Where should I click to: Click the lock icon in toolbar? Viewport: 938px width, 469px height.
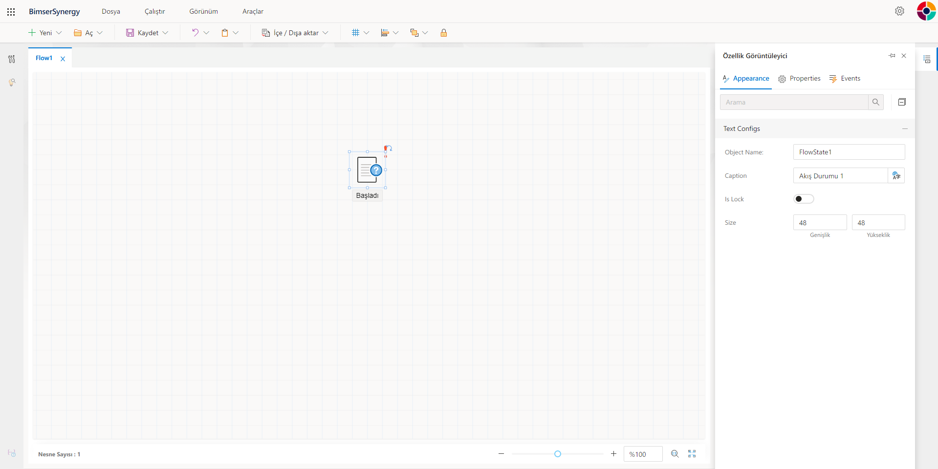click(443, 33)
